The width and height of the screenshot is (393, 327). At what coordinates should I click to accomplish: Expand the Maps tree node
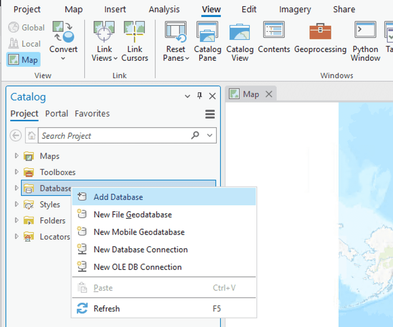pyautogui.click(x=16, y=156)
